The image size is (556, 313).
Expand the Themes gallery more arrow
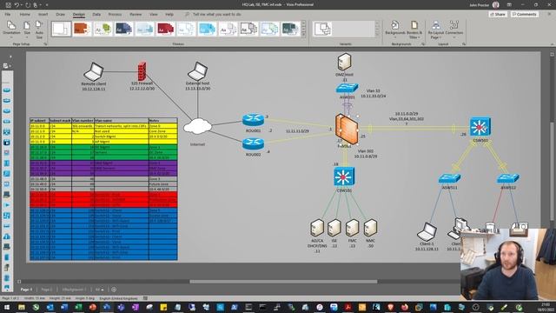pos(303,35)
